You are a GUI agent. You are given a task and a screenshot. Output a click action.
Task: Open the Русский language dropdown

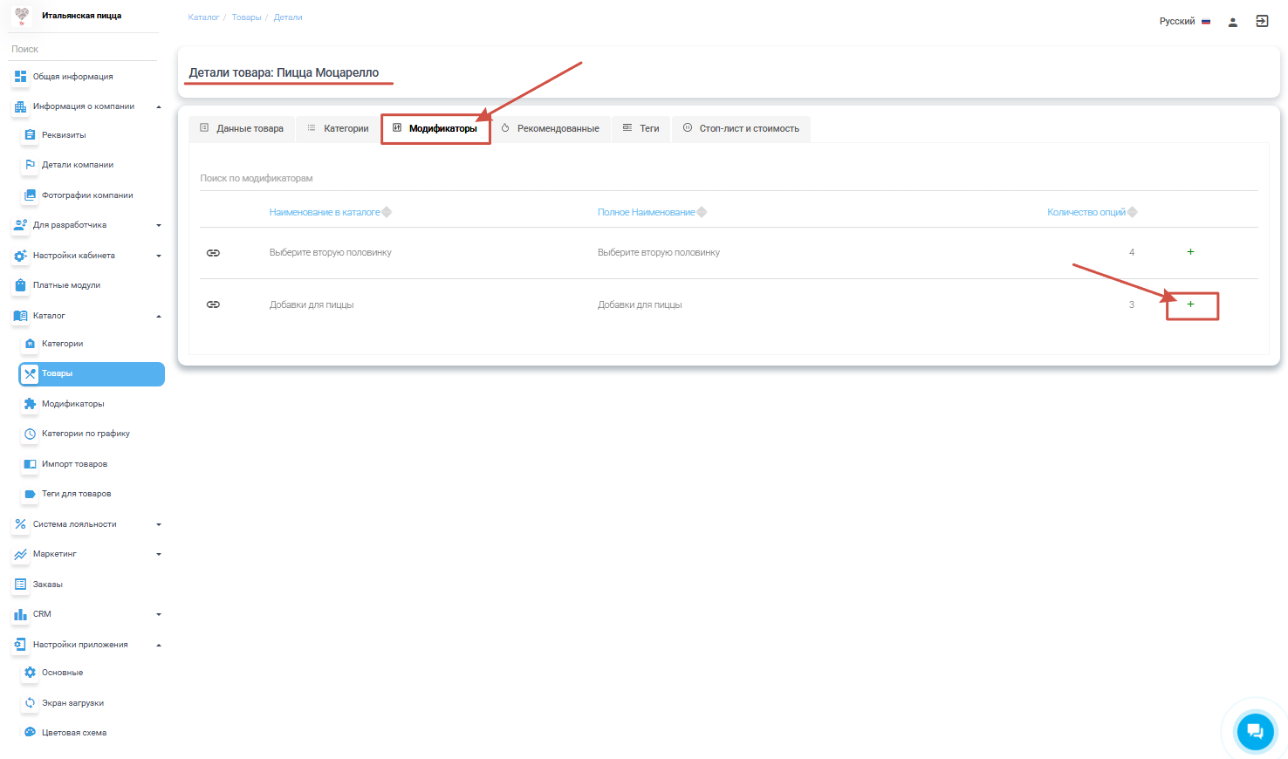point(1184,21)
